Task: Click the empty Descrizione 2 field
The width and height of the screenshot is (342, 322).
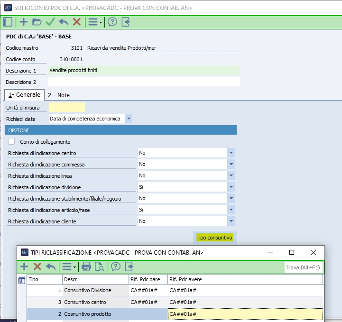Action: tap(144, 82)
